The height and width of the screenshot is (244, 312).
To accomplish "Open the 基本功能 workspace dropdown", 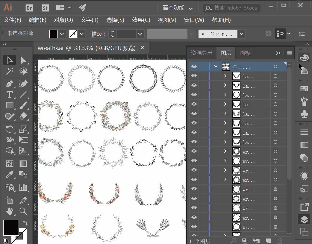I will point(178,8).
